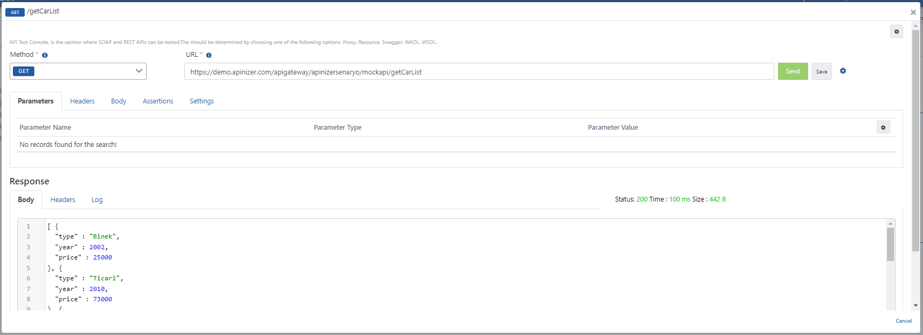Click year value 2002 in response
This screenshot has width=923, height=335.
97,247
